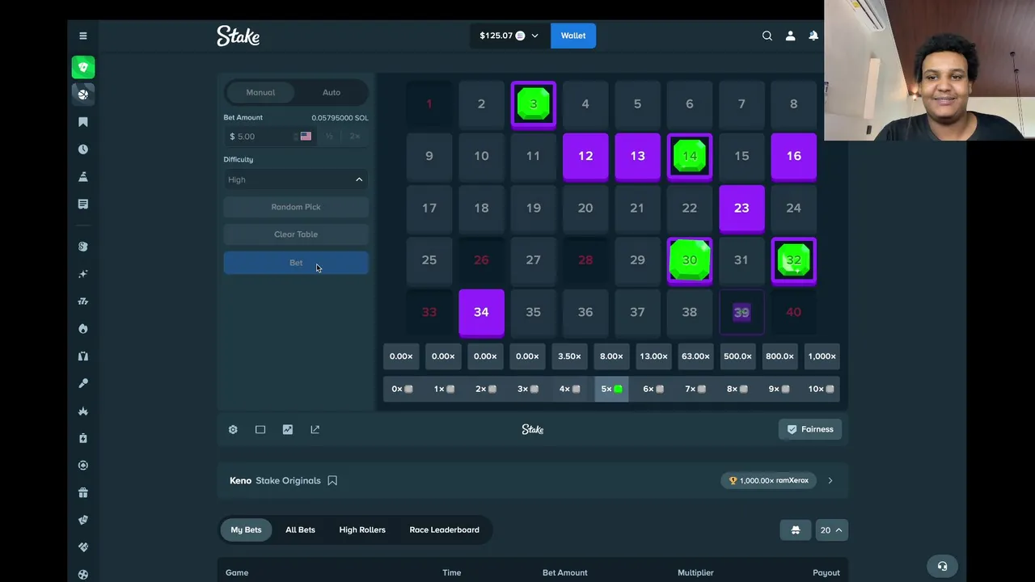Screen dimensions: 1035x582
Task: Open the live stats chart icon
Action: 288,429
